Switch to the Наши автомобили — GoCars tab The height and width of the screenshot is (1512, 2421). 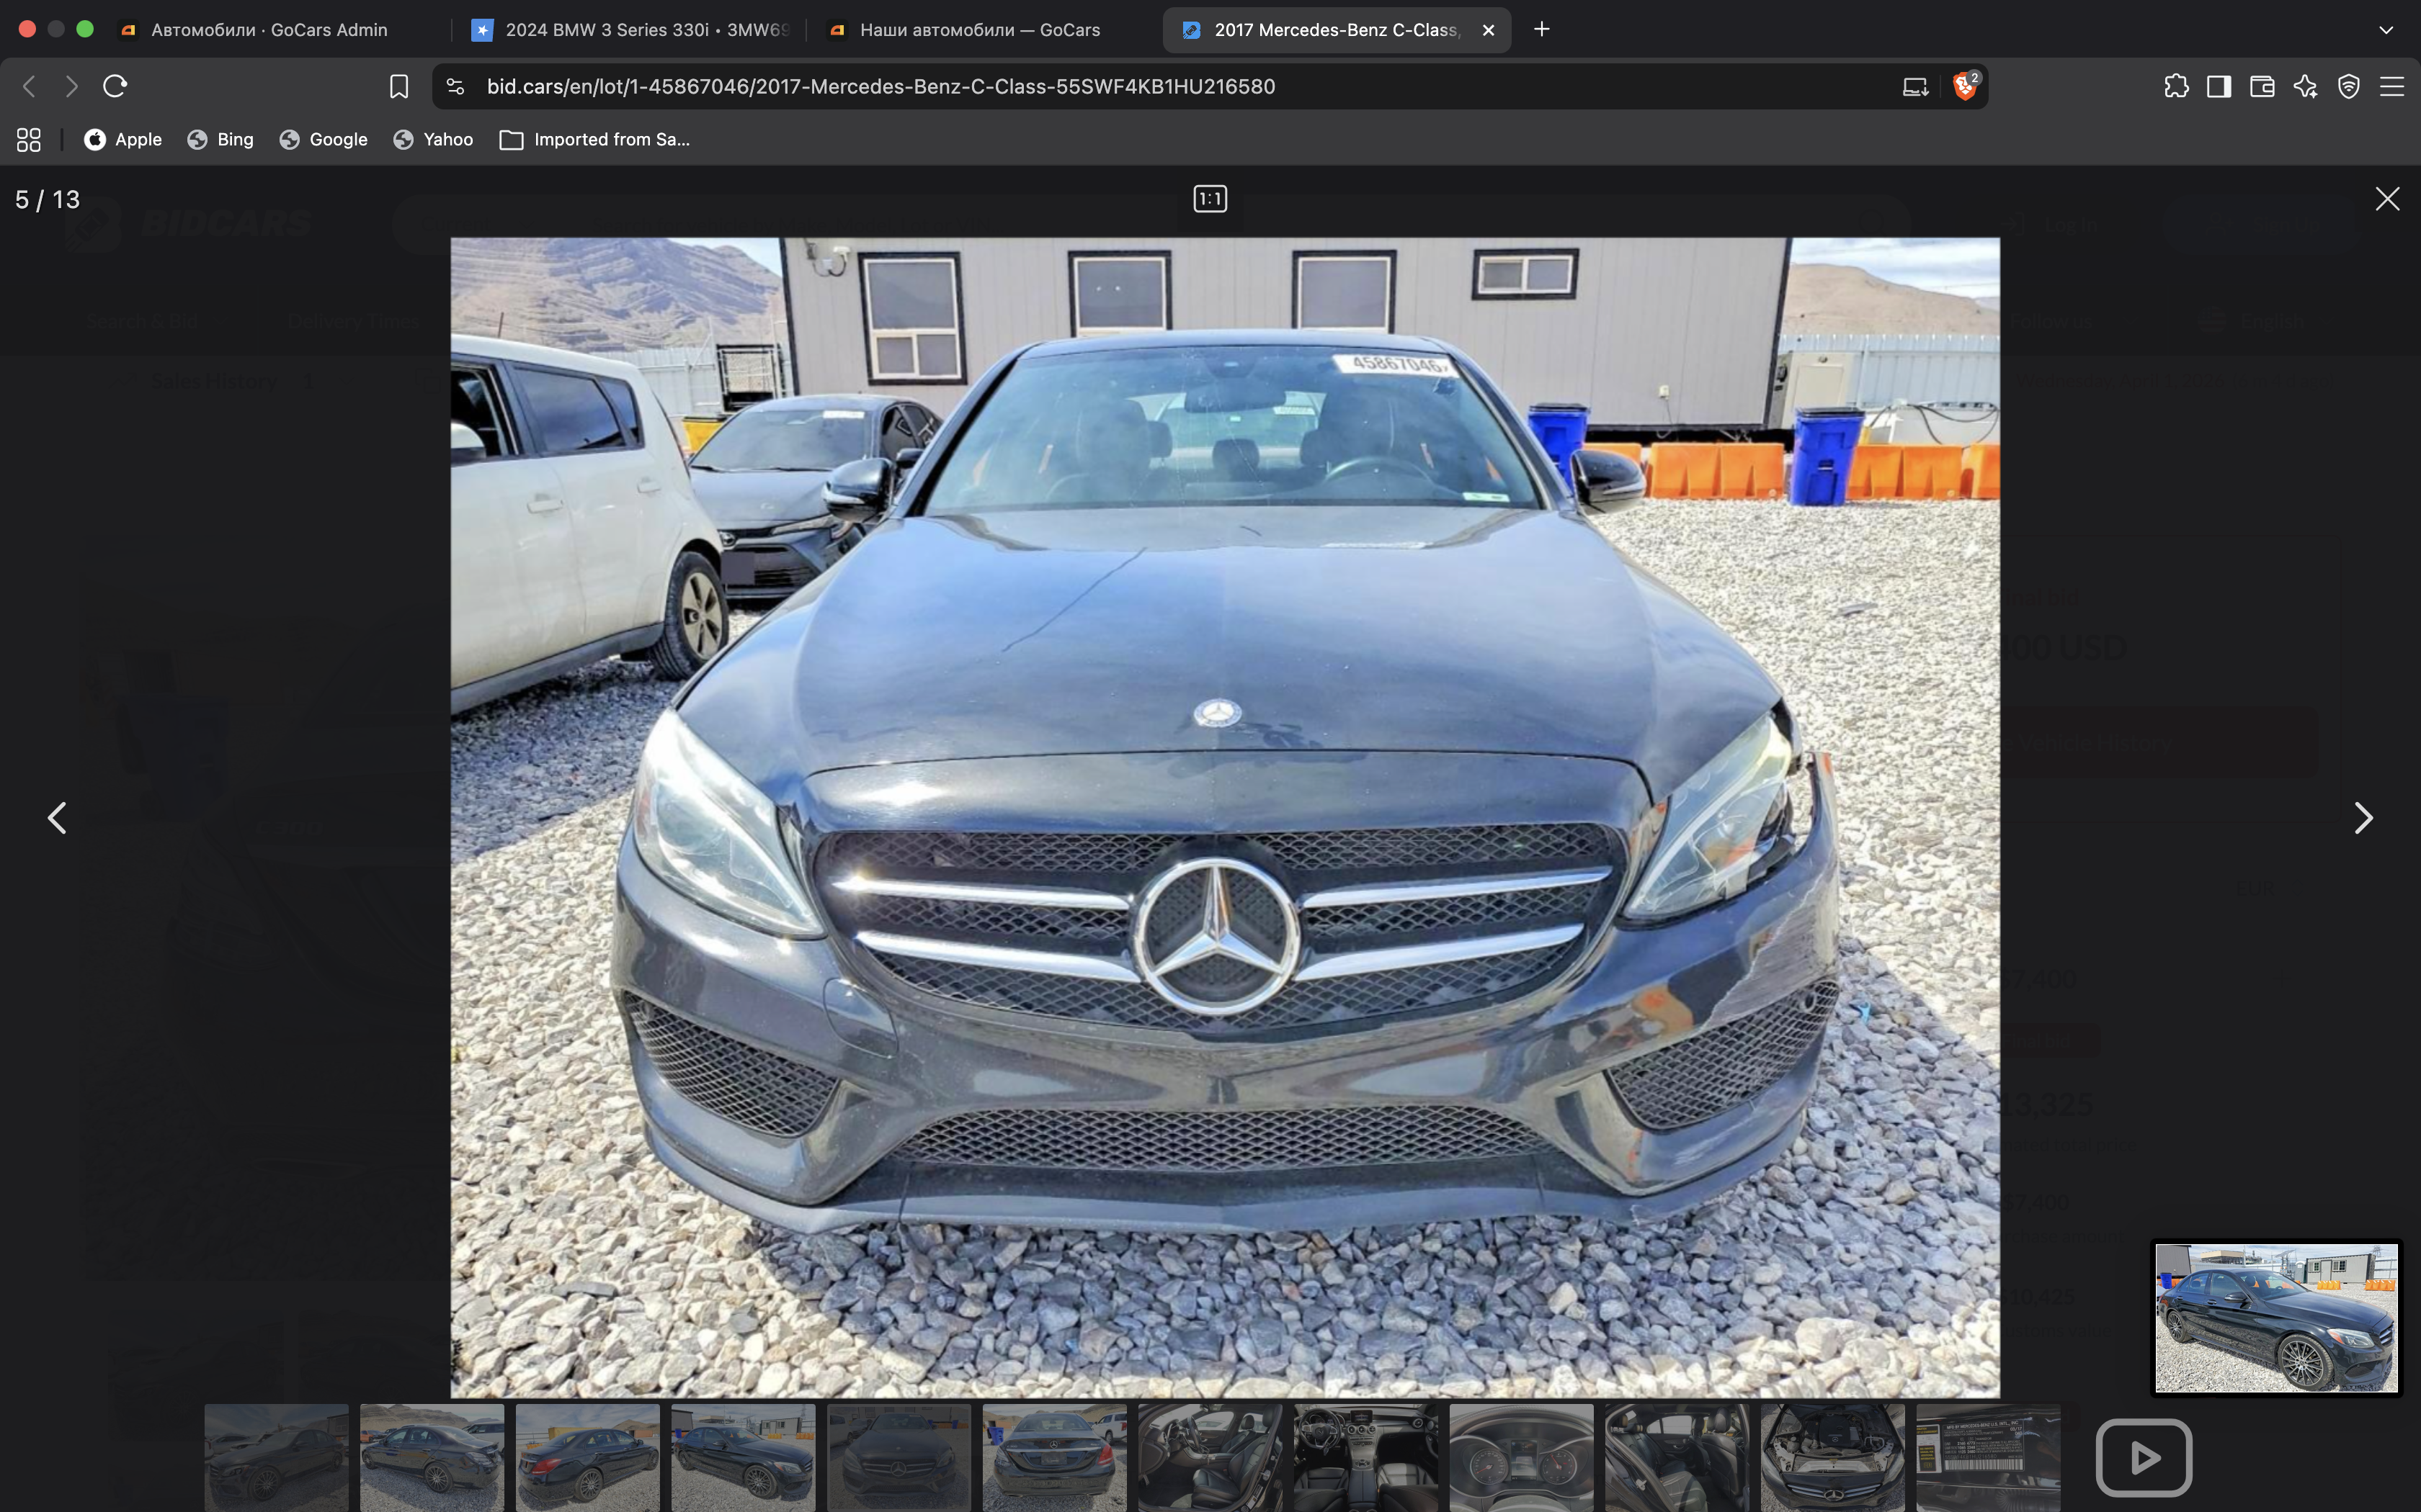(981, 30)
